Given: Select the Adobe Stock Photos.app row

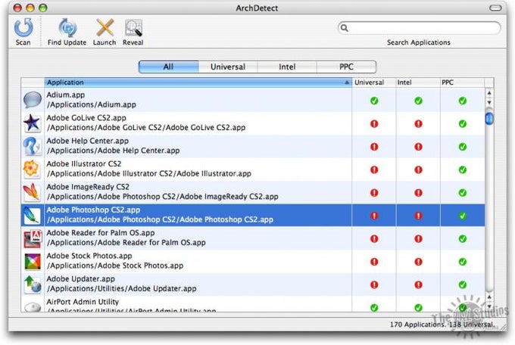Looking at the screenshot, I should 253,260.
